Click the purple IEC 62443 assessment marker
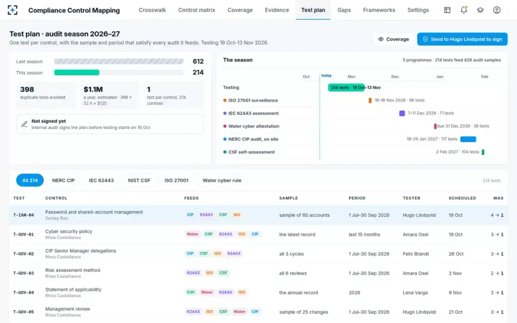The width and height of the screenshot is (517, 323). point(402,113)
